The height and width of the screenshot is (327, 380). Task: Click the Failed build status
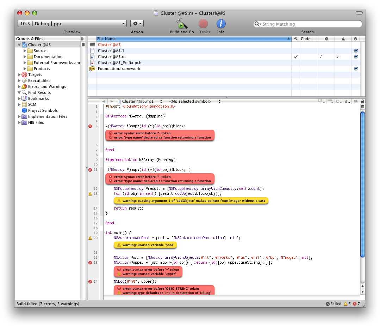click(334, 304)
